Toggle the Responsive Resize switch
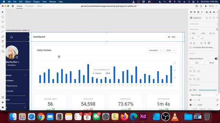Viewport: 220px width, 123px height. [x=216, y=58]
